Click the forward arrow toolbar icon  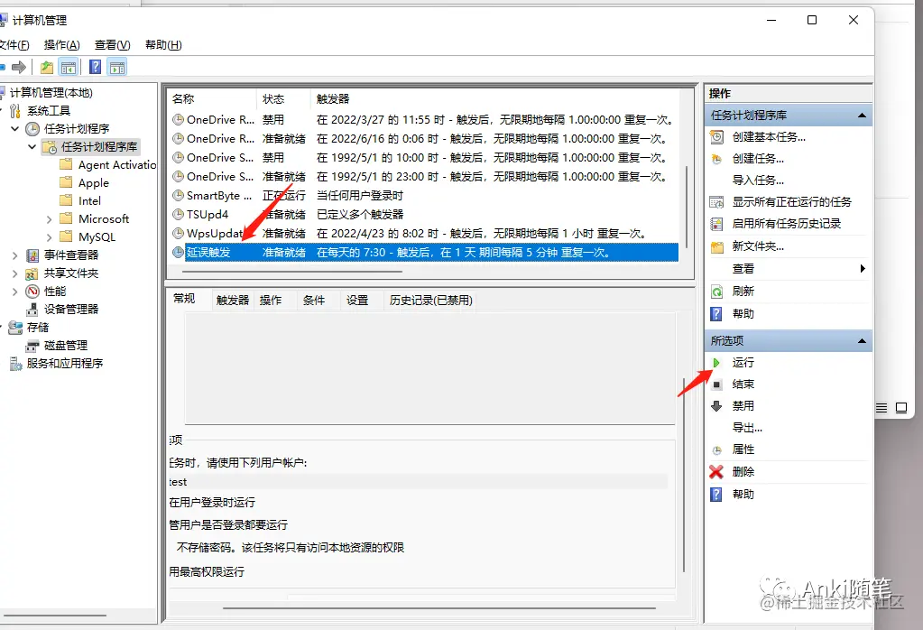pyautogui.click(x=19, y=67)
